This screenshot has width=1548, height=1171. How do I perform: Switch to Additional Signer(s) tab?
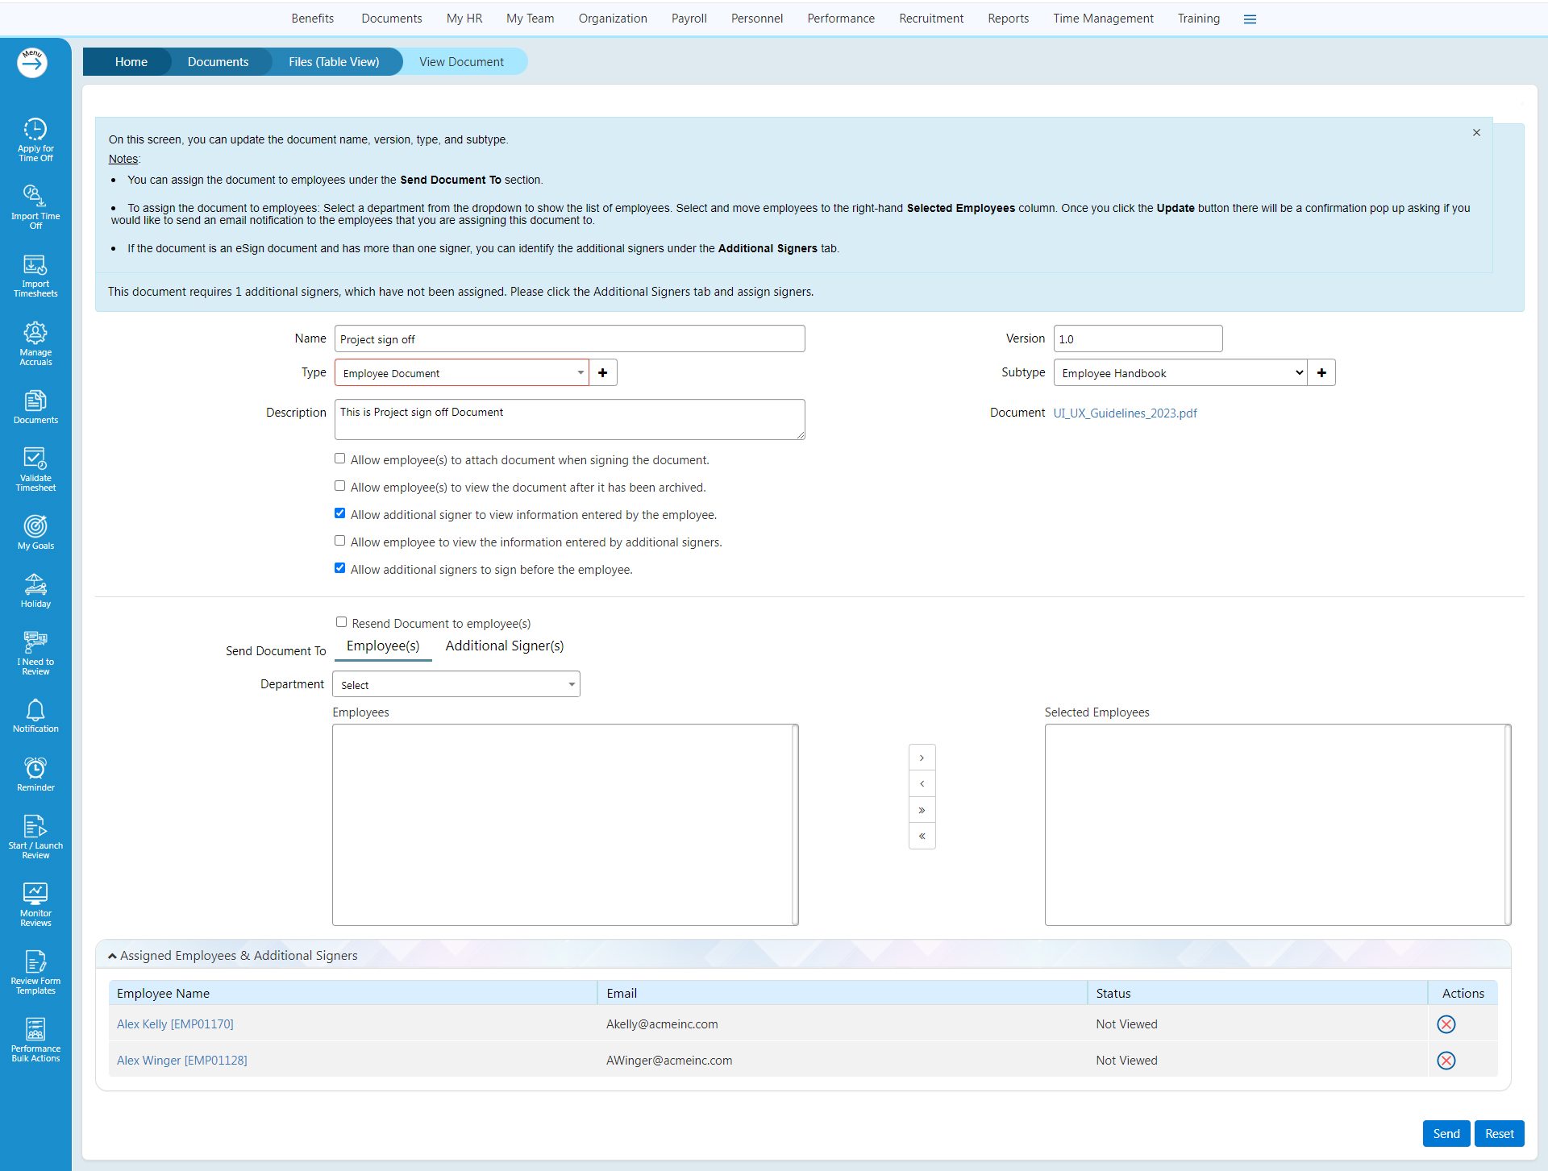click(505, 646)
